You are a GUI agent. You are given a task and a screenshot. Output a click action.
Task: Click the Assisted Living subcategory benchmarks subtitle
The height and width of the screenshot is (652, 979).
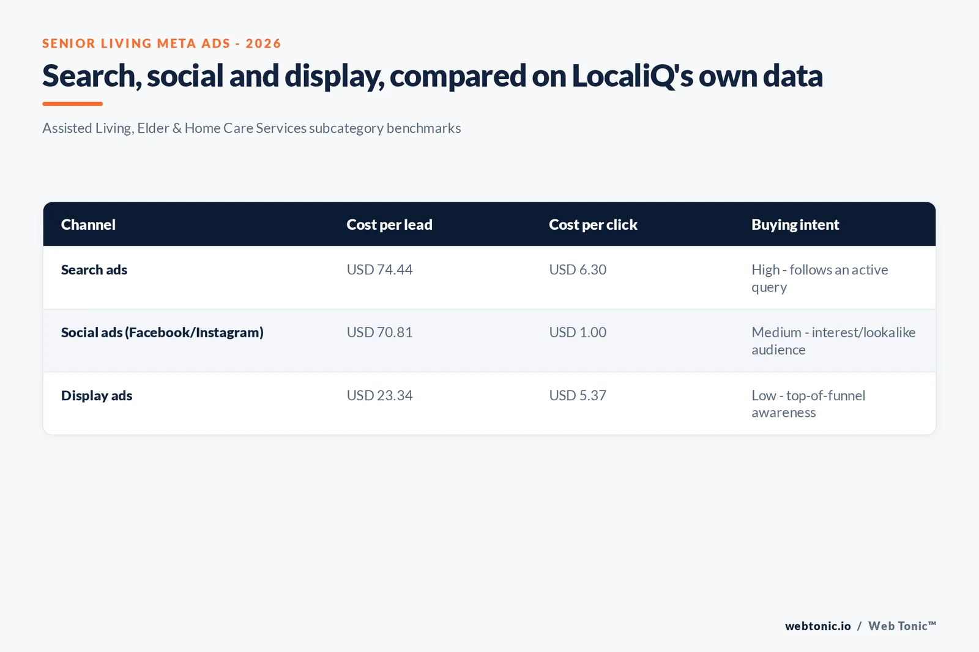click(251, 128)
